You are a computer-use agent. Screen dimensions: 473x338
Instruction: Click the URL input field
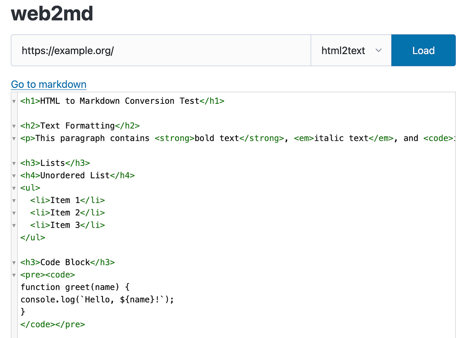[x=161, y=50]
